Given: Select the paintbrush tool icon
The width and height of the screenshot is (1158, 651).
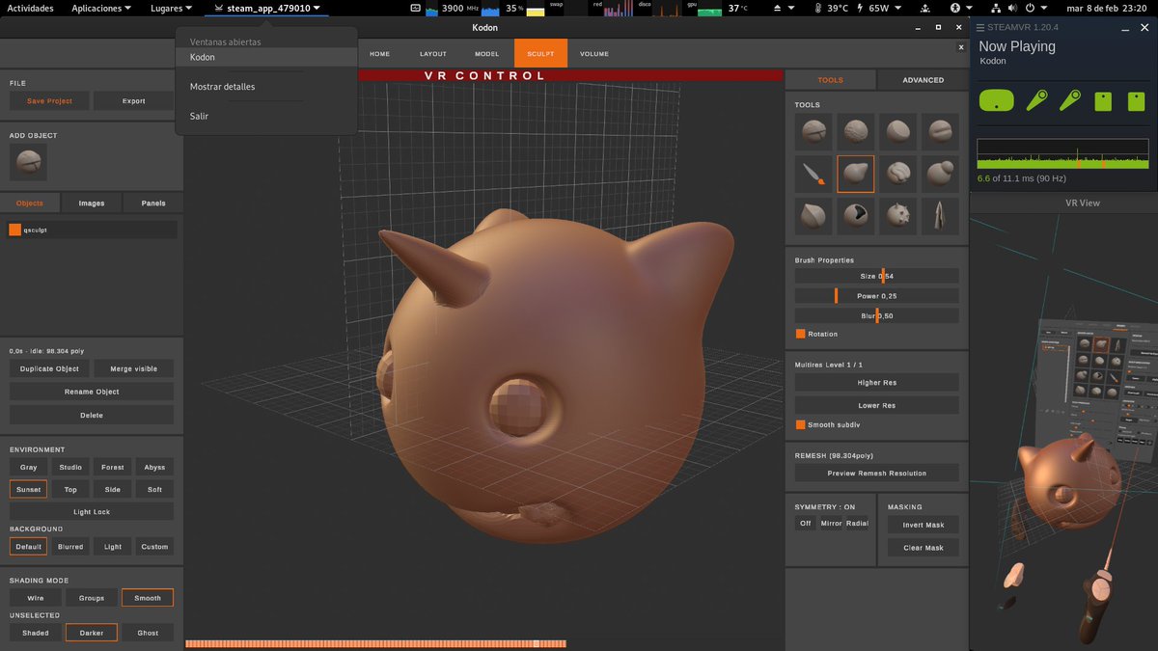Looking at the screenshot, I should click(814, 175).
